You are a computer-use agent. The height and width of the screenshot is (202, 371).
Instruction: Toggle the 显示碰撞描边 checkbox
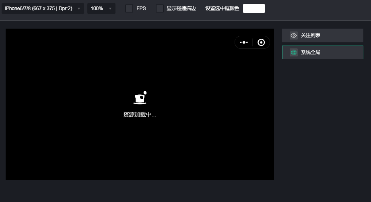pyautogui.click(x=159, y=8)
